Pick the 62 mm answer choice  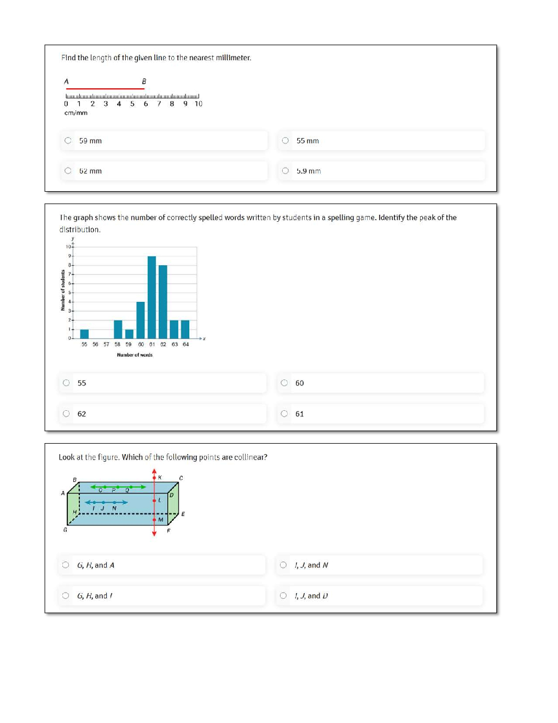coord(68,171)
